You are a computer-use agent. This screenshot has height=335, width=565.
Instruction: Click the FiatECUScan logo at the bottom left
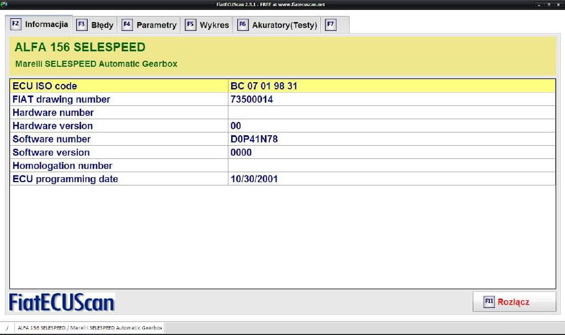(62, 302)
